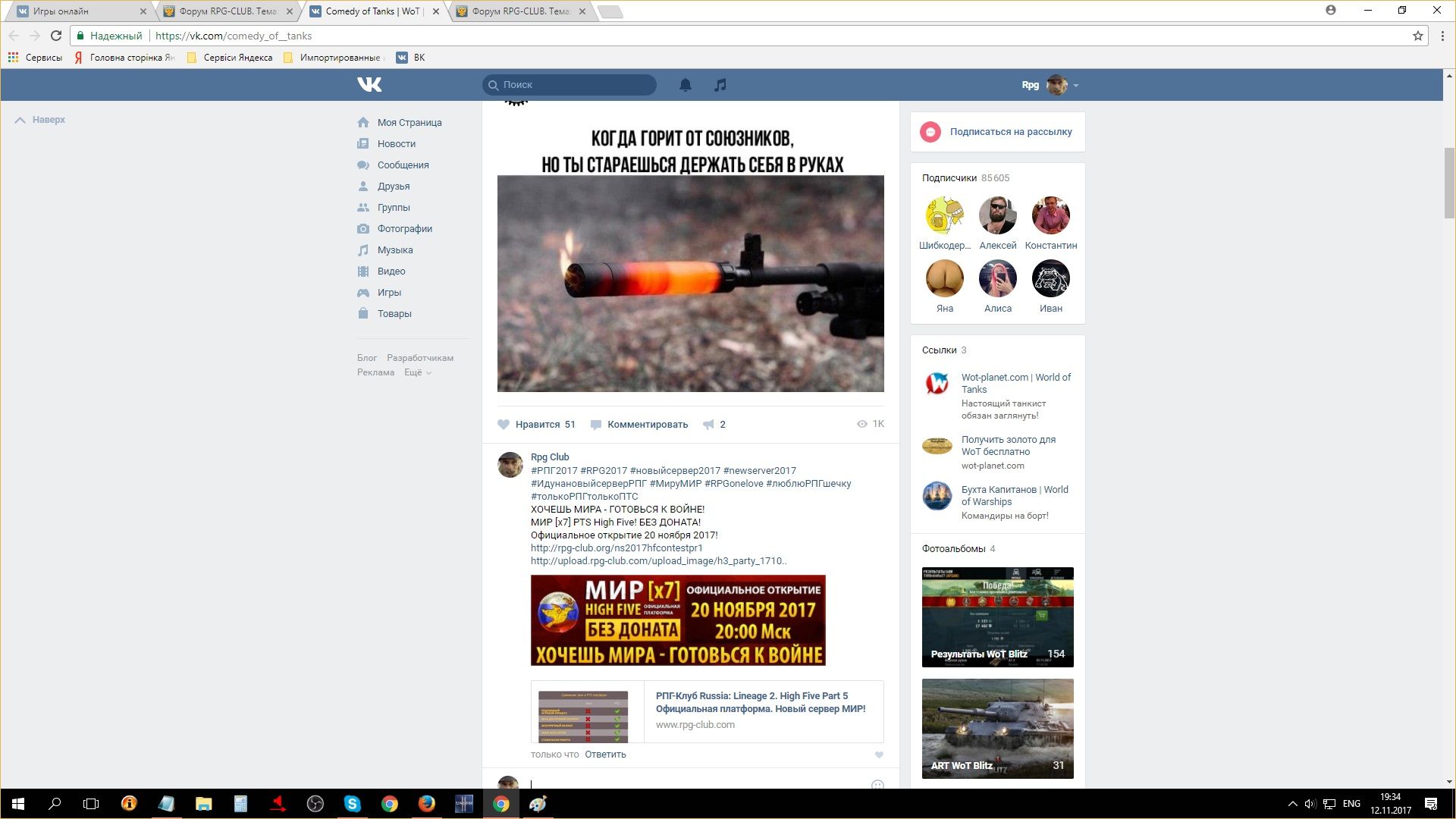Bookmark this page with the star icon
Image resolution: width=1456 pixels, height=819 pixels.
[1417, 36]
